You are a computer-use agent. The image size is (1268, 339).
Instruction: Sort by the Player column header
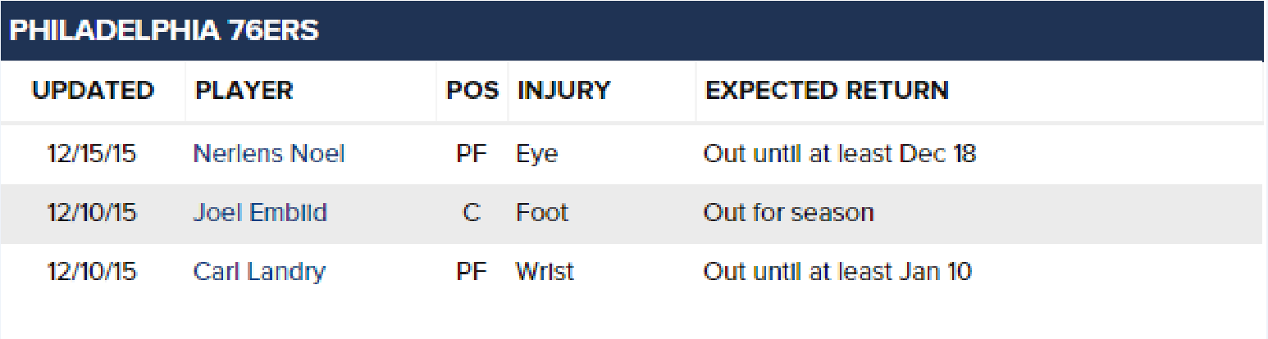(244, 90)
